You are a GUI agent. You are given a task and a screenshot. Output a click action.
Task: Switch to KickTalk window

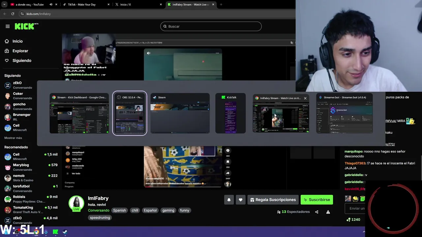pyautogui.click(x=230, y=114)
